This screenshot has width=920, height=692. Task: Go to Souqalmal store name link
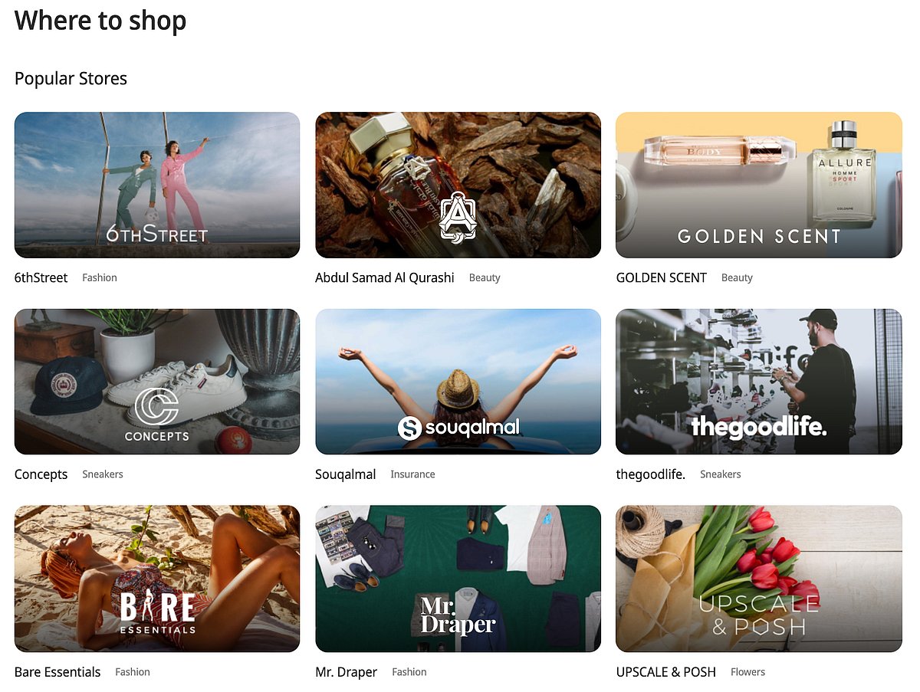point(346,474)
